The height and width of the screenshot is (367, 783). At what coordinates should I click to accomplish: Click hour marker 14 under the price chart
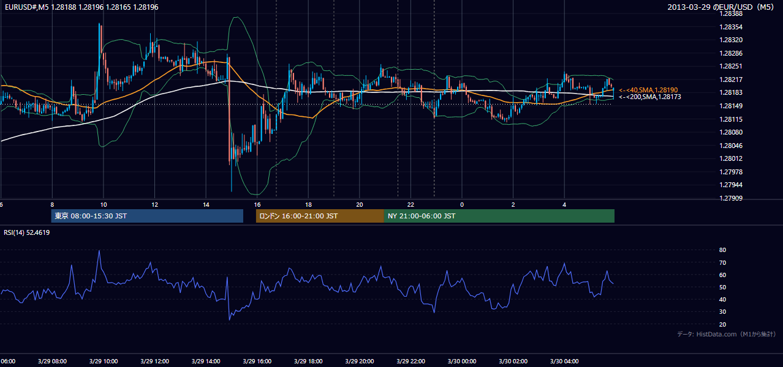click(206, 205)
